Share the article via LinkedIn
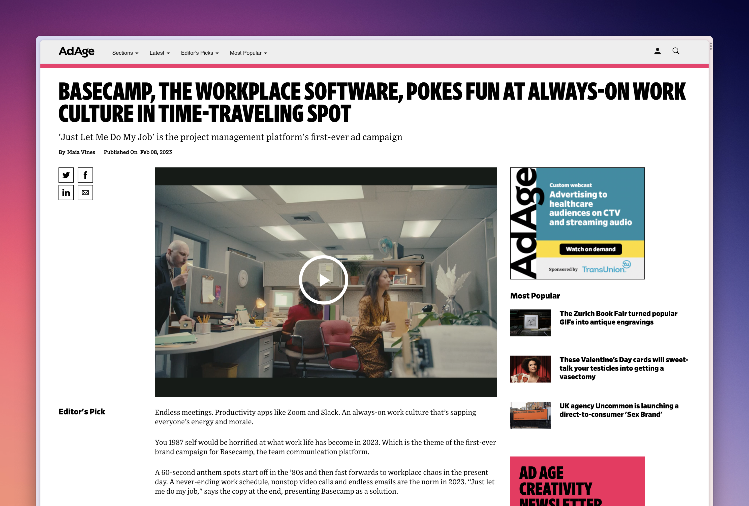This screenshot has height=506, width=749. tap(66, 193)
